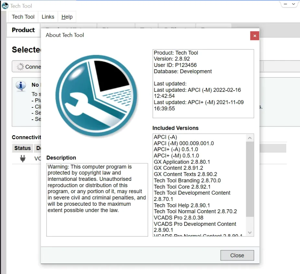Click the Included Versions scrollbar thumb
300x274 pixels.
click(250, 179)
